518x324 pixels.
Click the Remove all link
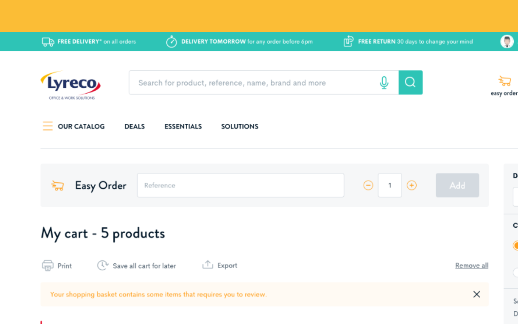click(x=472, y=265)
